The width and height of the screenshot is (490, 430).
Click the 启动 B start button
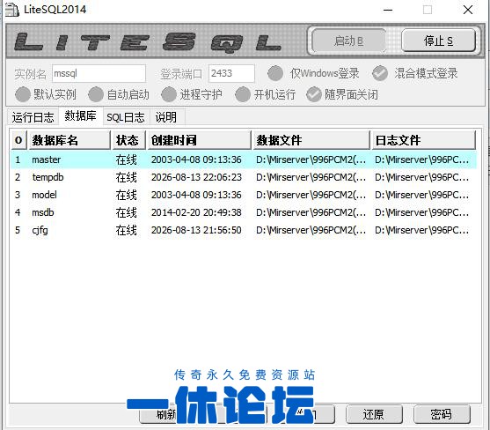pos(348,41)
